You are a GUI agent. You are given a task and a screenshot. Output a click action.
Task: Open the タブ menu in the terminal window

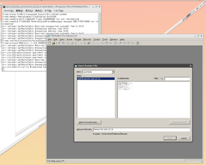[x=48, y=11]
